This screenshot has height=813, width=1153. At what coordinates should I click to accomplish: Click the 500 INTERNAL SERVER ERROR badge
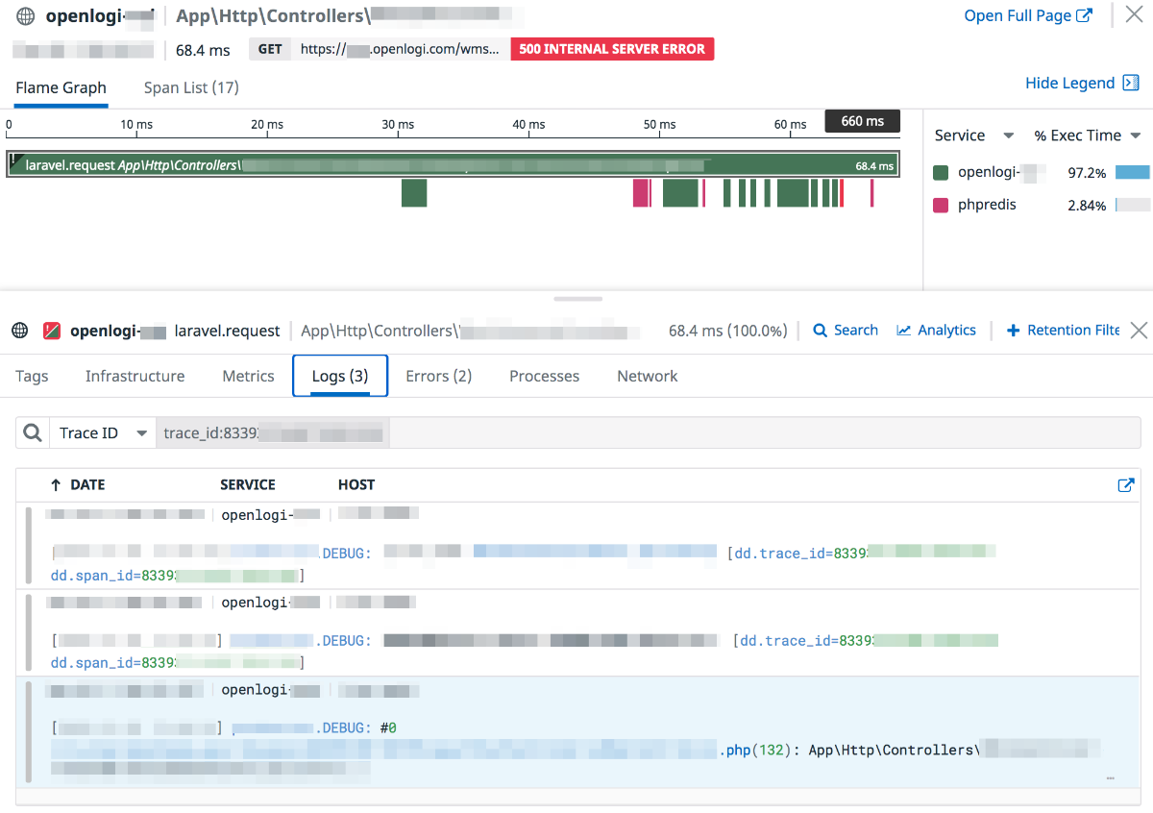point(612,49)
